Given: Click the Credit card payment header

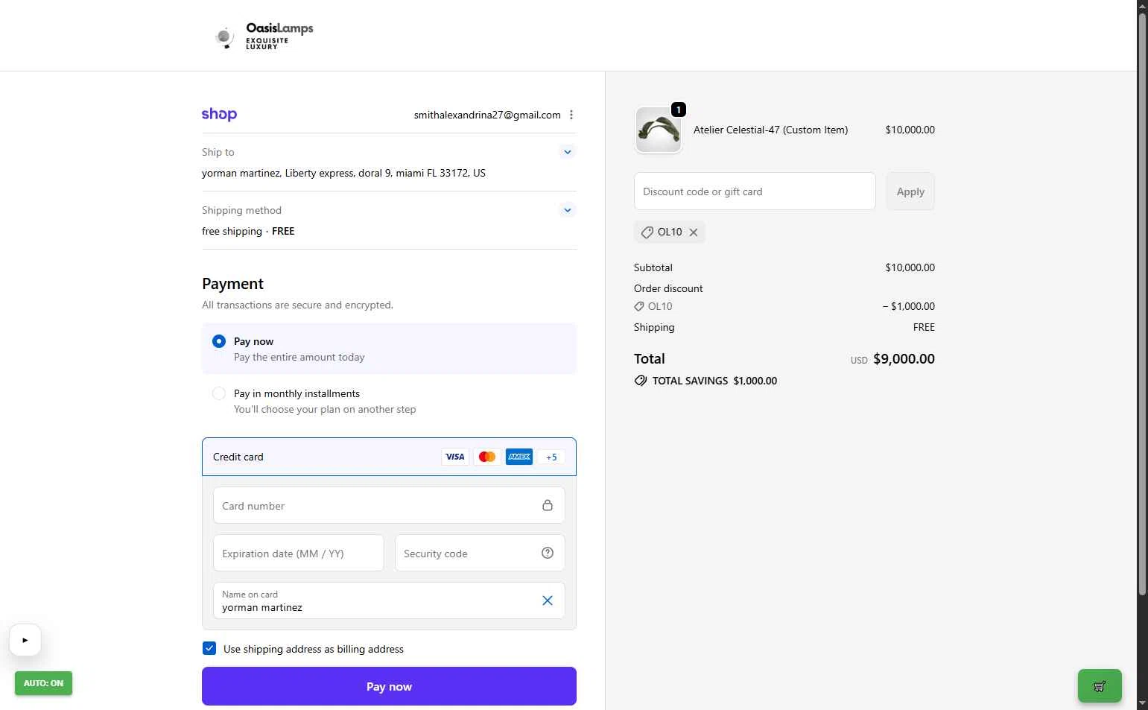Looking at the screenshot, I should (x=389, y=457).
